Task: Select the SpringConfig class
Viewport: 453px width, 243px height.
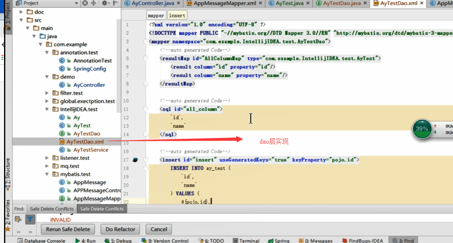Action: pyautogui.click(x=89, y=69)
